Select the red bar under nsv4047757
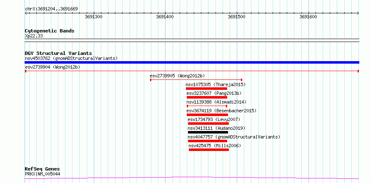The image size is (371, 183). [208, 141]
